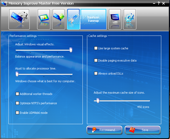Close the Memory Improve Master window
The image size is (170, 139).
tap(163, 3)
